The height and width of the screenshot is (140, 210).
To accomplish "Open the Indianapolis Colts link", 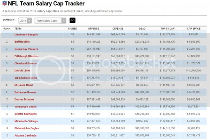I will point(26,78).
